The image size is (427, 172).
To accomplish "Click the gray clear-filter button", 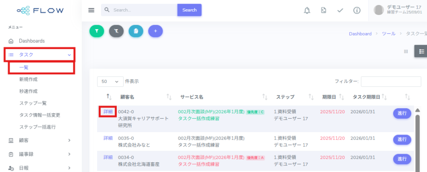I will click(116, 31).
